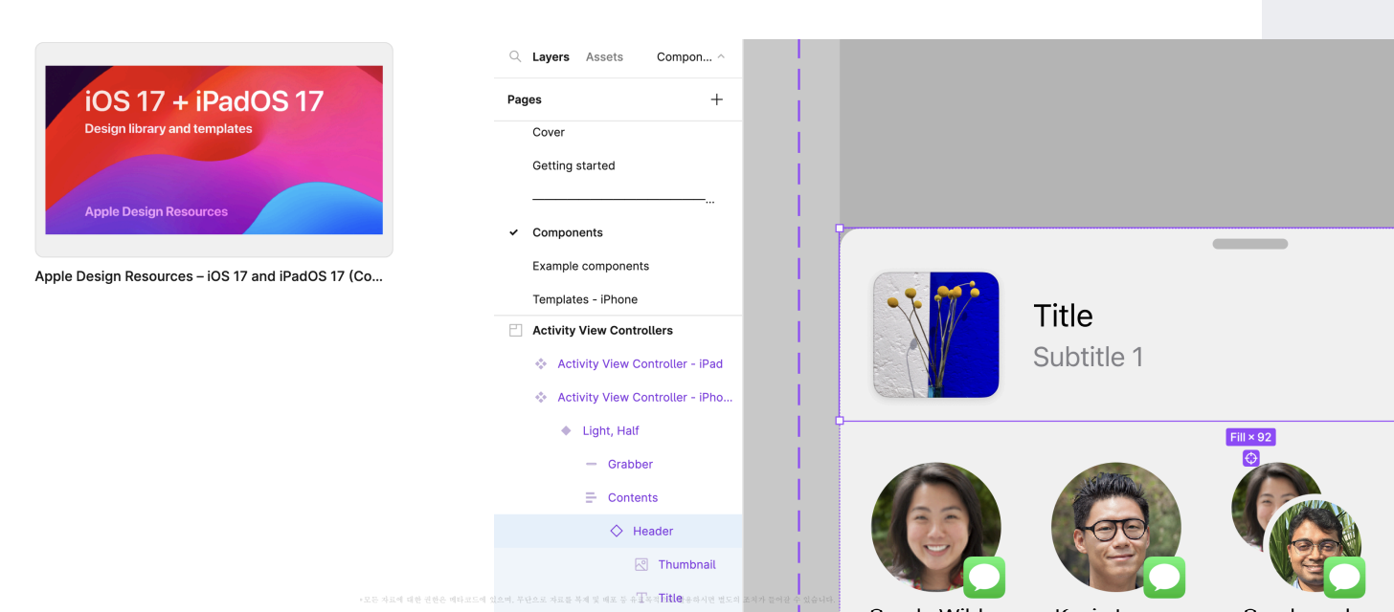The width and height of the screenshot is (1394, 612).
Task: Add a new page with plus icon
Action: [x=716, y=99]
